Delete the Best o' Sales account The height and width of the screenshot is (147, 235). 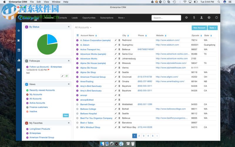(119, 123)
